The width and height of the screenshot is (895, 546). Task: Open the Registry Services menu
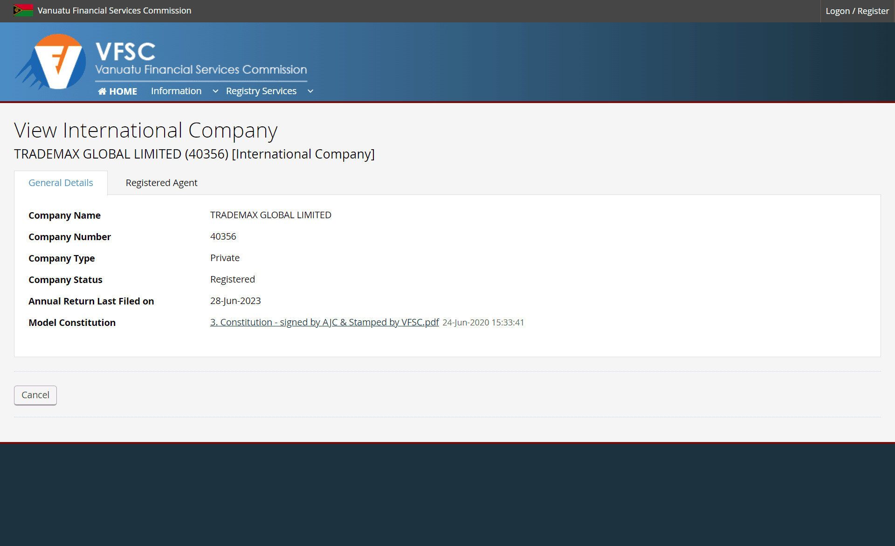coord(261,91)
